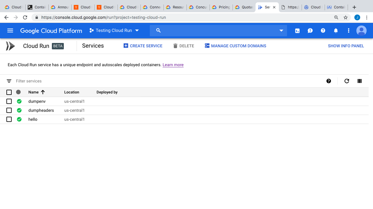
Task: Open Chrome three-dot menu
Action: [367, 17]
